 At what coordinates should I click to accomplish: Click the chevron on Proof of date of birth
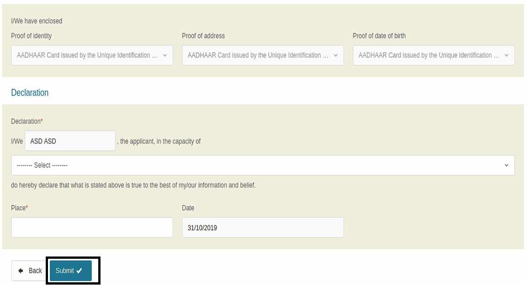click(x=508, y=55)
